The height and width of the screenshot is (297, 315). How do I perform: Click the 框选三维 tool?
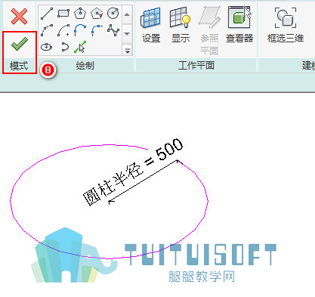(286, 25)
